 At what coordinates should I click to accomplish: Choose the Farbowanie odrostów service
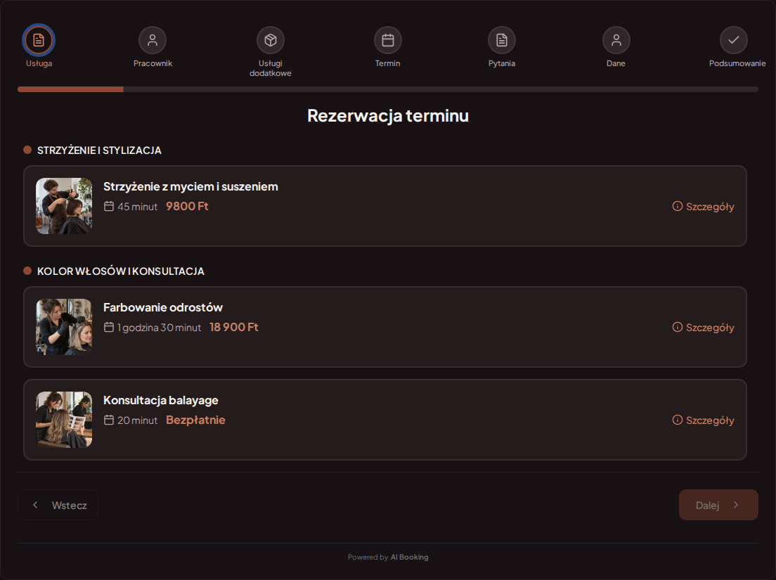(x=385, y=327)
